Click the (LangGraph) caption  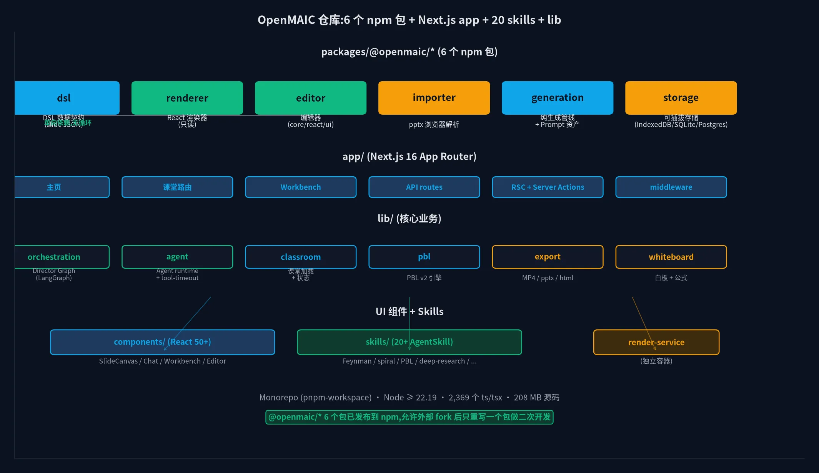pyautogui.click(x=54, y=278)
